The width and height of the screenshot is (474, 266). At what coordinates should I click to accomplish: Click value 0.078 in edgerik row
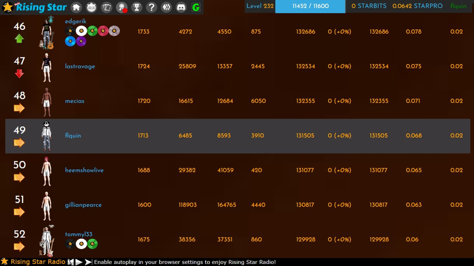tap(414, 32)
